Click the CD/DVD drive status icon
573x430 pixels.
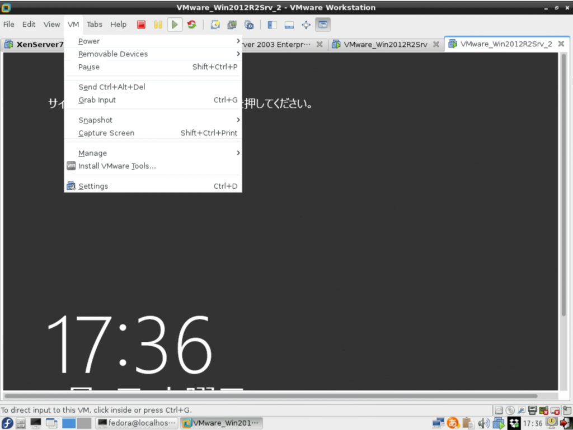click(x=510, y=410)
